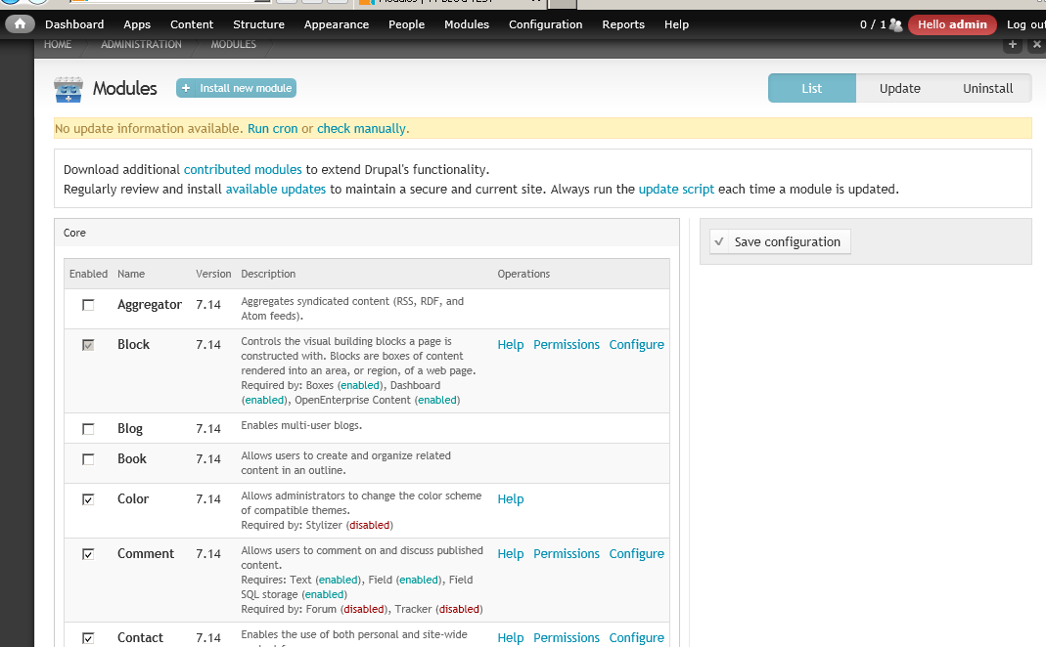This screenshot has height=647, width=1046.
Task: Open the Configuration menu
Action: (x=546, y=24)
